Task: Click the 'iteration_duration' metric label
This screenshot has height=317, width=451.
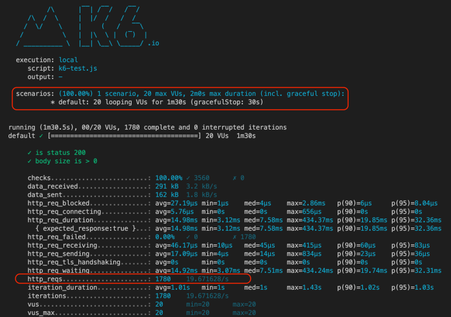Action: pos(62,287)
